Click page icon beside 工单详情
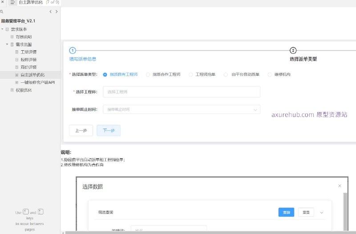 coord(17,52)
